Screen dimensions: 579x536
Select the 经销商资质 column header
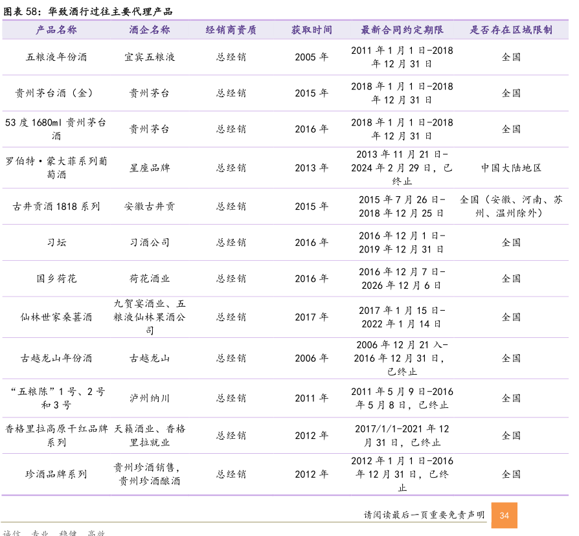pos(231,30)
